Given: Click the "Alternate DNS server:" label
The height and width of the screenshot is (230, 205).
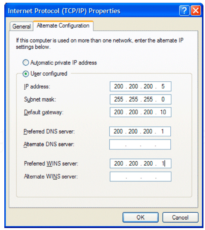Looking at the screenshot, I should [49, 144].
